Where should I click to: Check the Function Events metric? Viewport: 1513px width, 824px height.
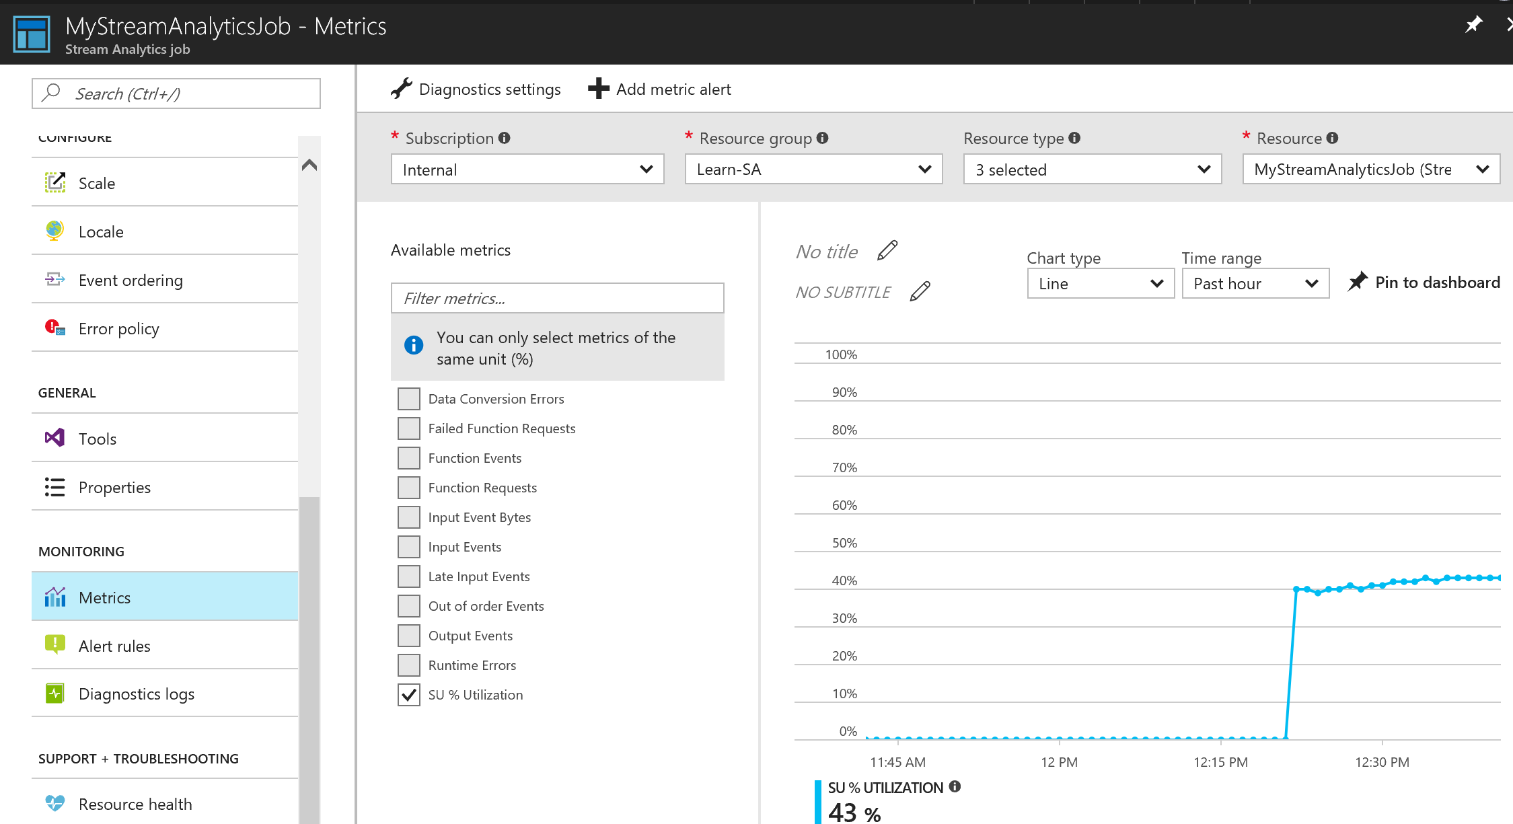[409, 458]
